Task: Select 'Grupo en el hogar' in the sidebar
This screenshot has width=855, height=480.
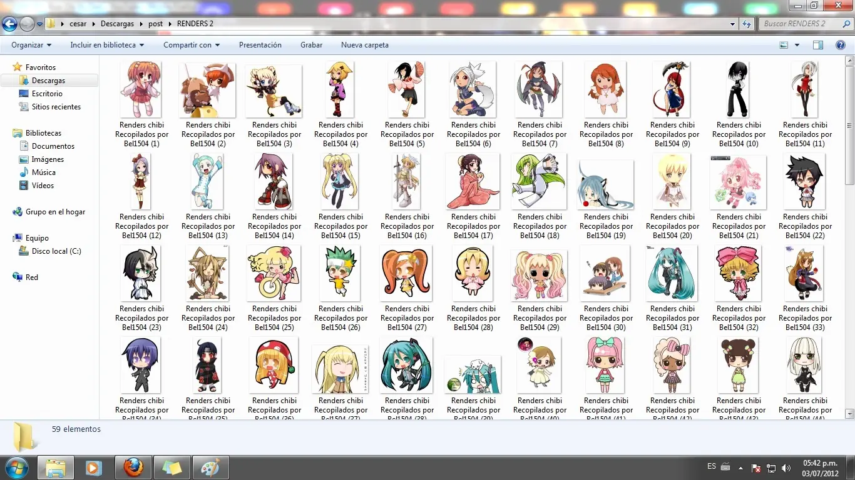Action: 55,212
